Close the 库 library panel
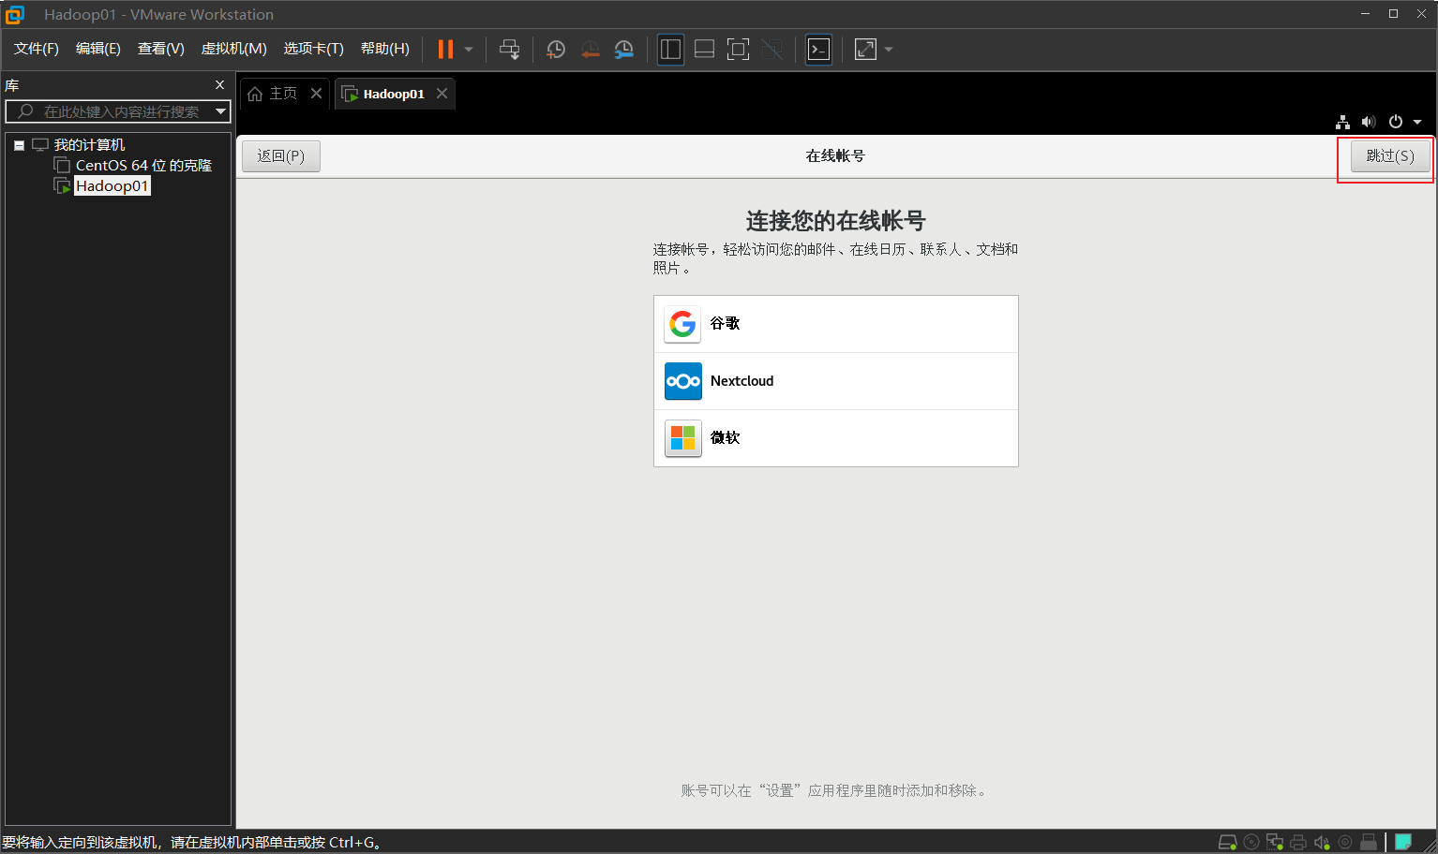Viewport: 1438px width, 854px height. (x=219, y=85)
